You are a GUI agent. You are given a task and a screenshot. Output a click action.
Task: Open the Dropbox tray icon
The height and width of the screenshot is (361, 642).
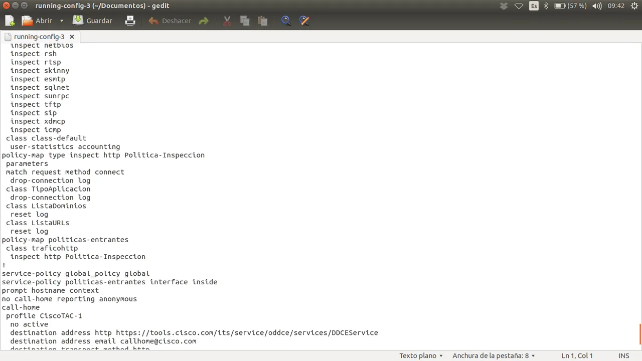tap(504, 6)
